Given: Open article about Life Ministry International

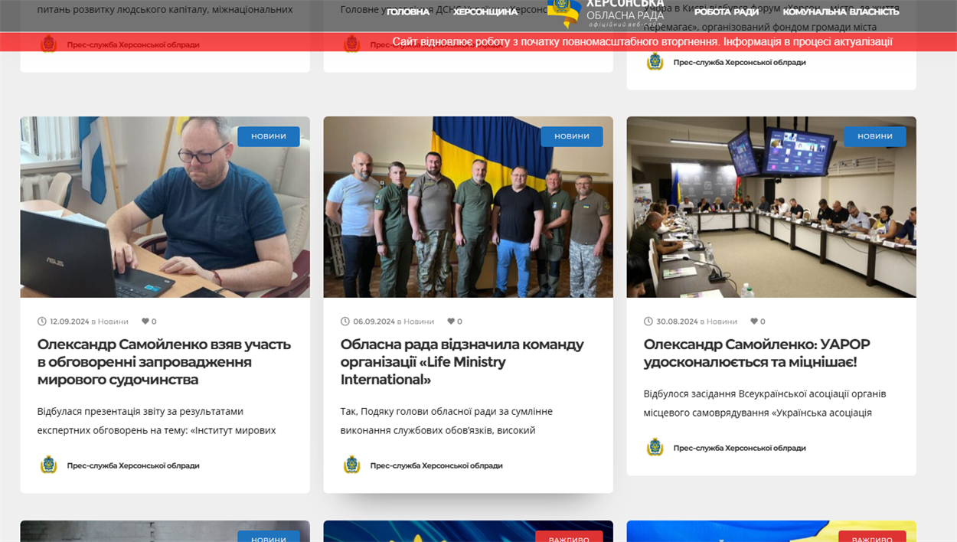Looking at the screenshot, I should click(462, 362).
